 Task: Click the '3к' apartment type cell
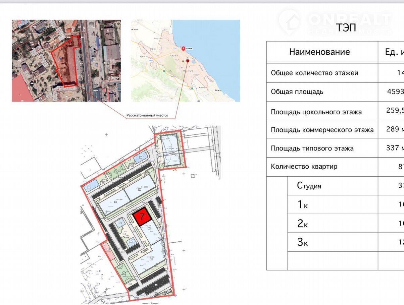click(302, 242)
